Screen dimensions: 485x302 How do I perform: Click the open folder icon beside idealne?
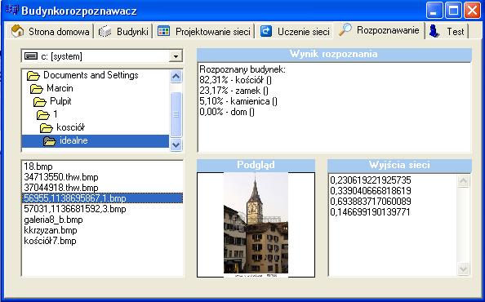tap(50, 141)
